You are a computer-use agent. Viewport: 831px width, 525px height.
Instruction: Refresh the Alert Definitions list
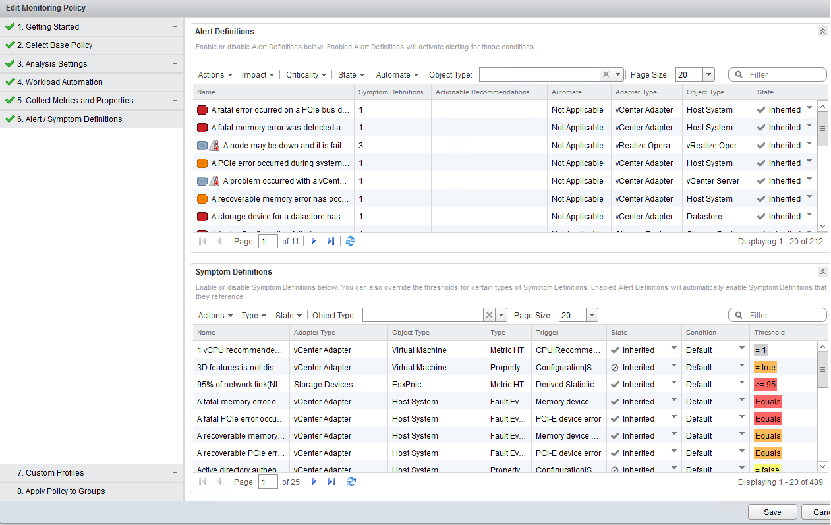coord(351,242)
